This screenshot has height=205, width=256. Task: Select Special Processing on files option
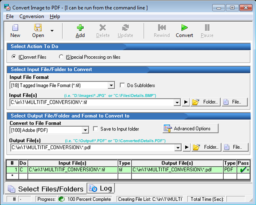[61, 57]
